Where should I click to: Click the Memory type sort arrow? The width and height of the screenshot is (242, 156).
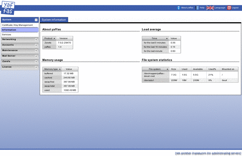(x=60, y=69)
